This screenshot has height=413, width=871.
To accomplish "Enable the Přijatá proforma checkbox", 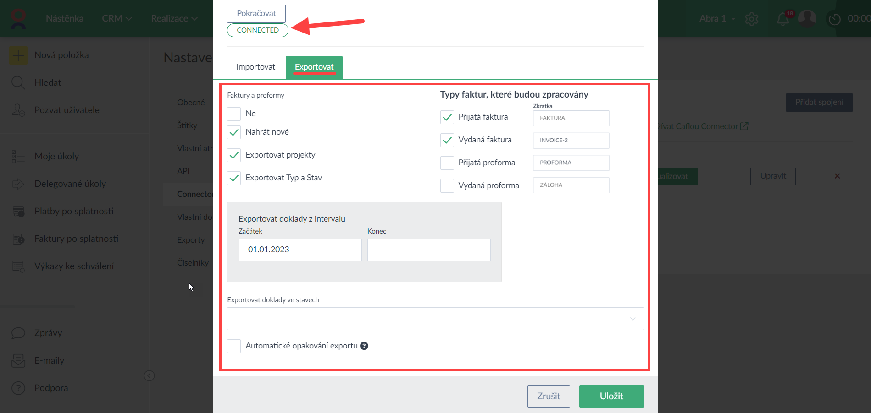I will [447, 163].
